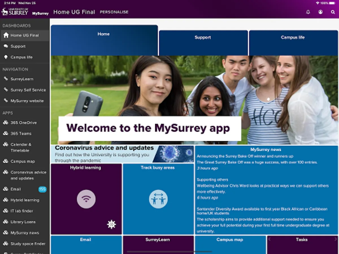Viewport: 339px width, 254px height.
Task: Open MySurrey website navigation link
Action: (25, 101)
